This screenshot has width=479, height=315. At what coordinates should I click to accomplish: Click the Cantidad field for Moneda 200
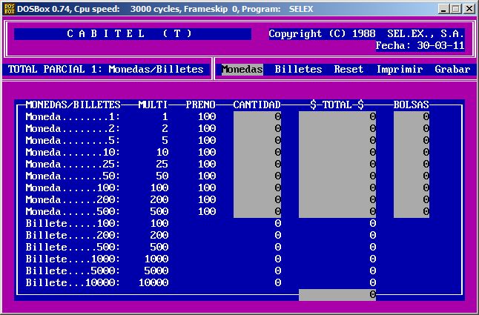click(x=257, y=200)
